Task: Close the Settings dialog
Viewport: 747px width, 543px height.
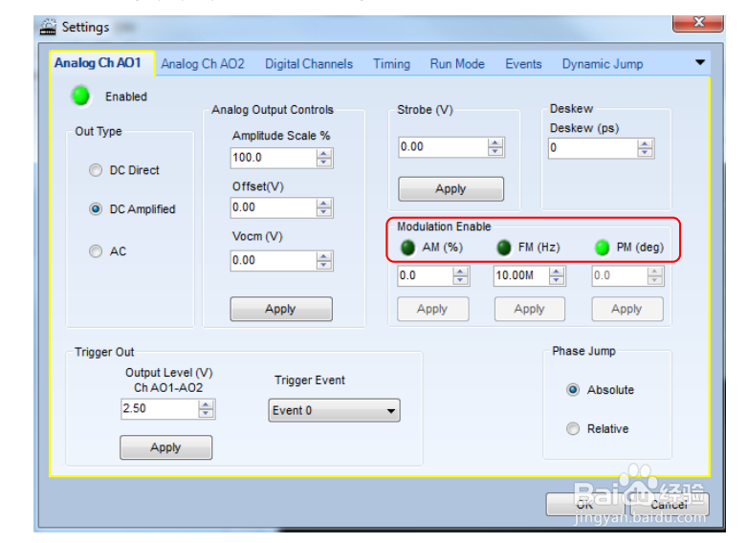Action: 698,23
